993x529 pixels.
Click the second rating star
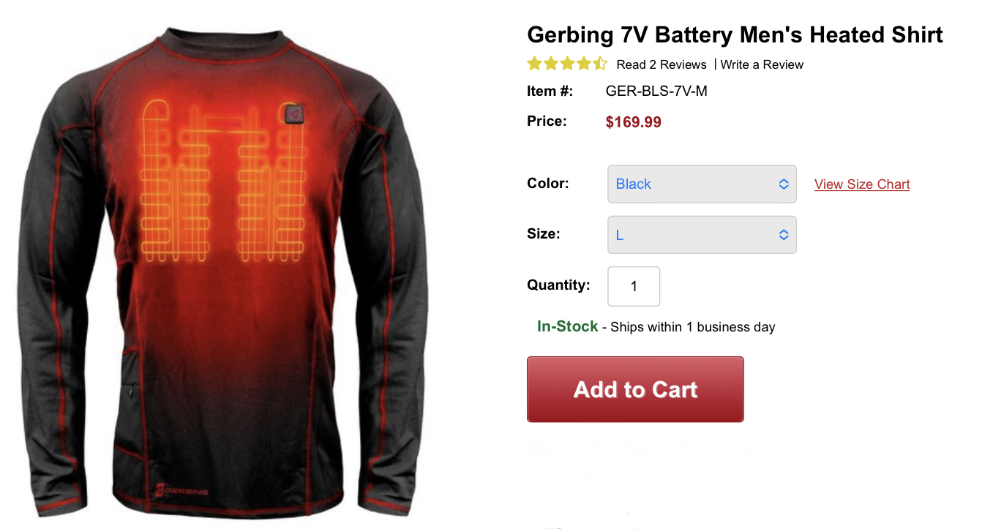pos(551,64)
